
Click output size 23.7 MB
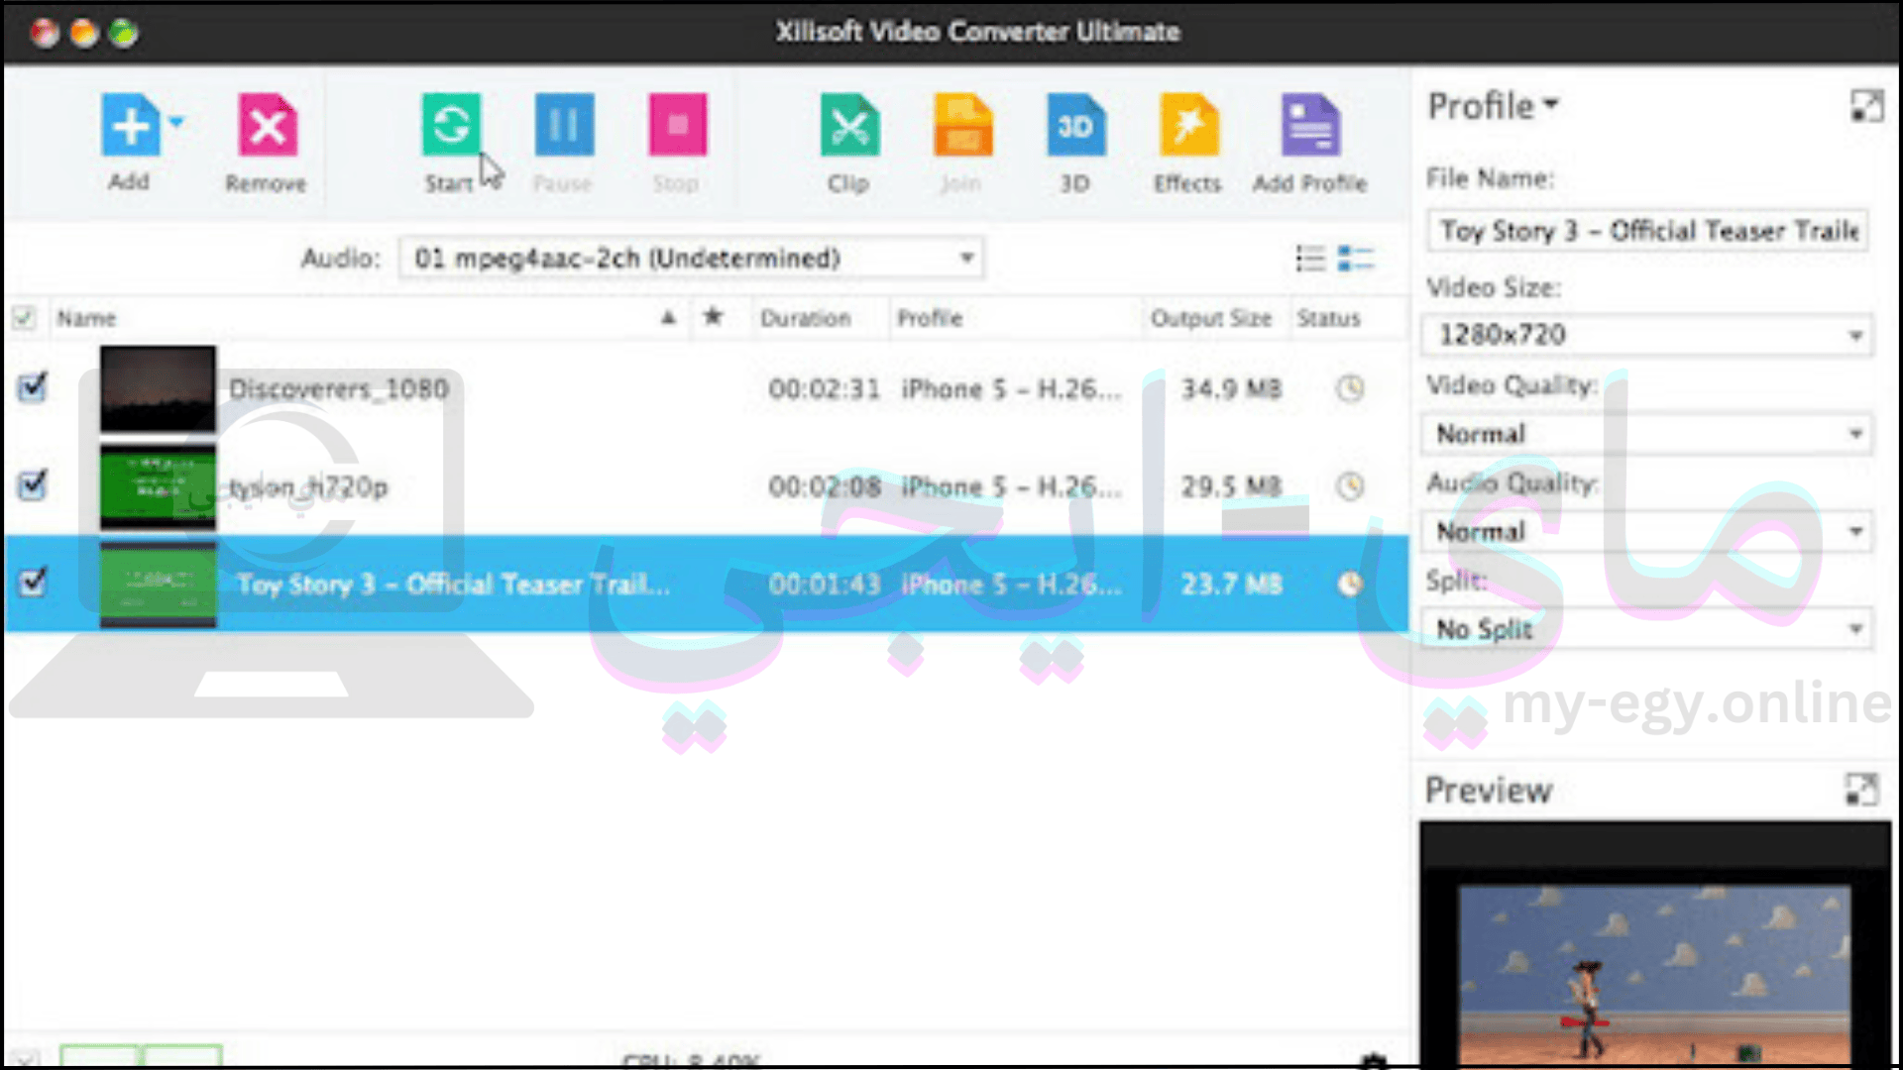pos(1231,584)
